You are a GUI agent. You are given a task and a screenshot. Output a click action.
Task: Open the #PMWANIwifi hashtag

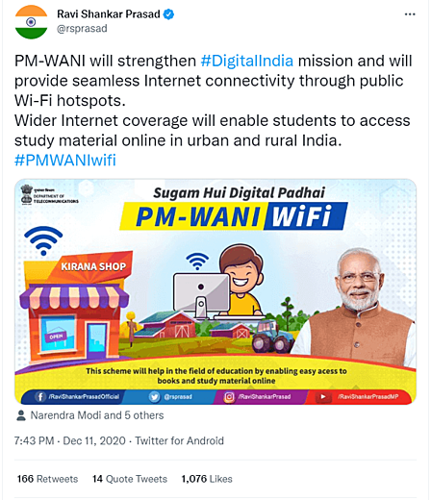point(65,161)
